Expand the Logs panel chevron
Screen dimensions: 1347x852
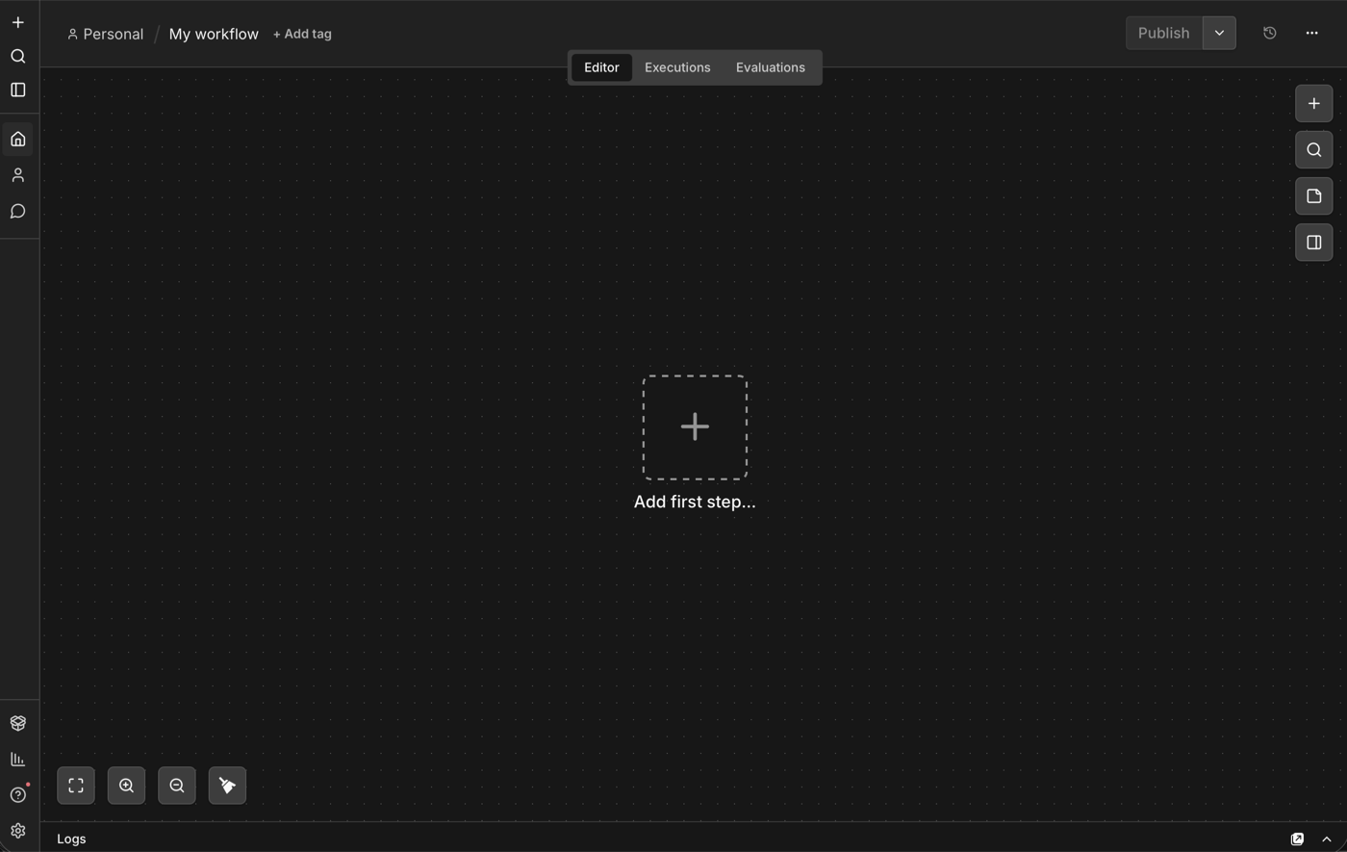coord(1327,839)
